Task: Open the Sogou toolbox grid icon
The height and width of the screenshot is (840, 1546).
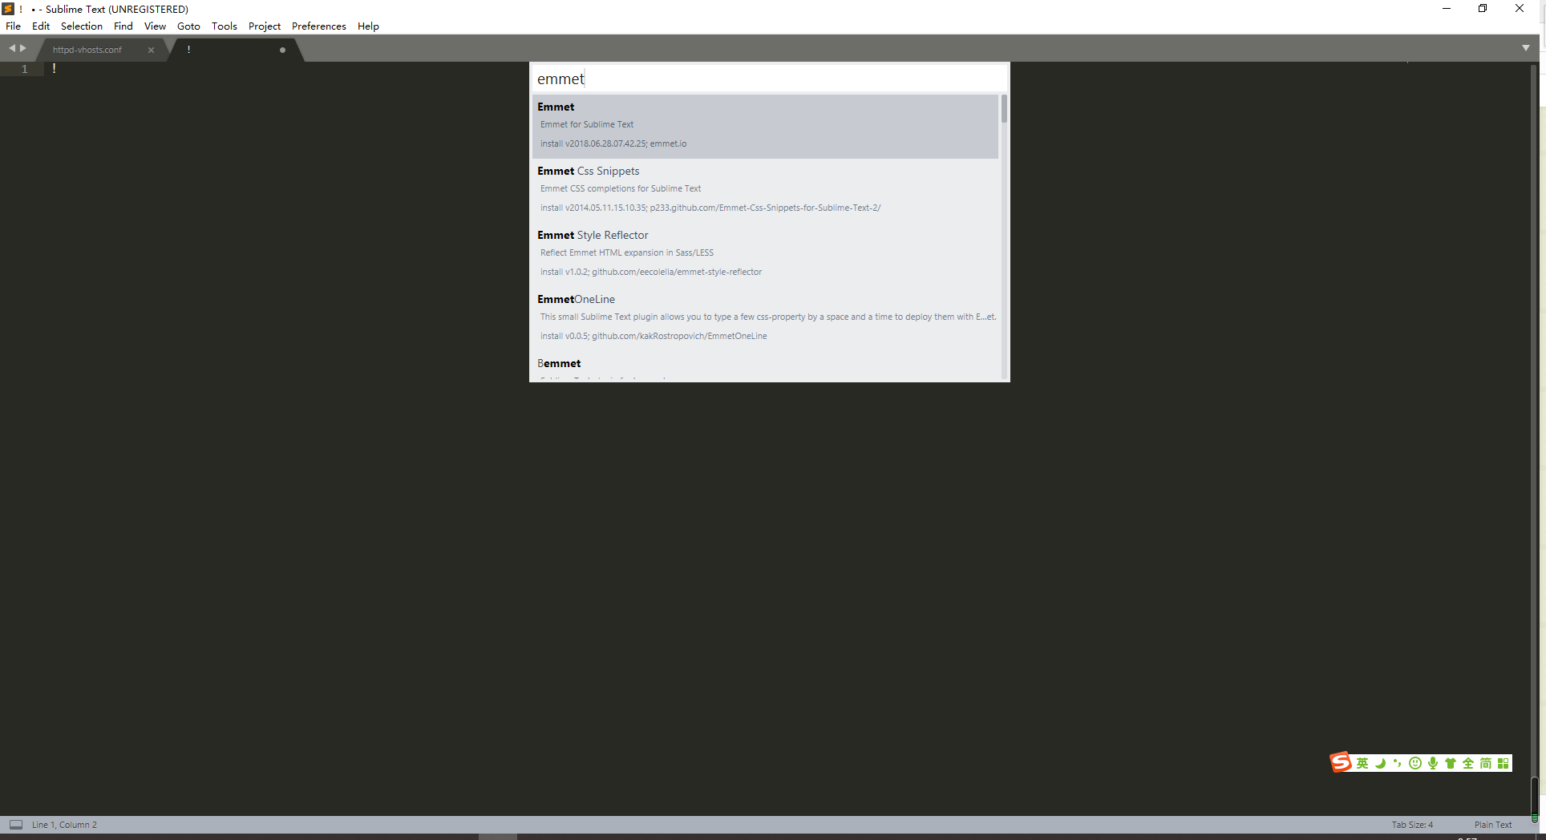Action: [1504, 763]
